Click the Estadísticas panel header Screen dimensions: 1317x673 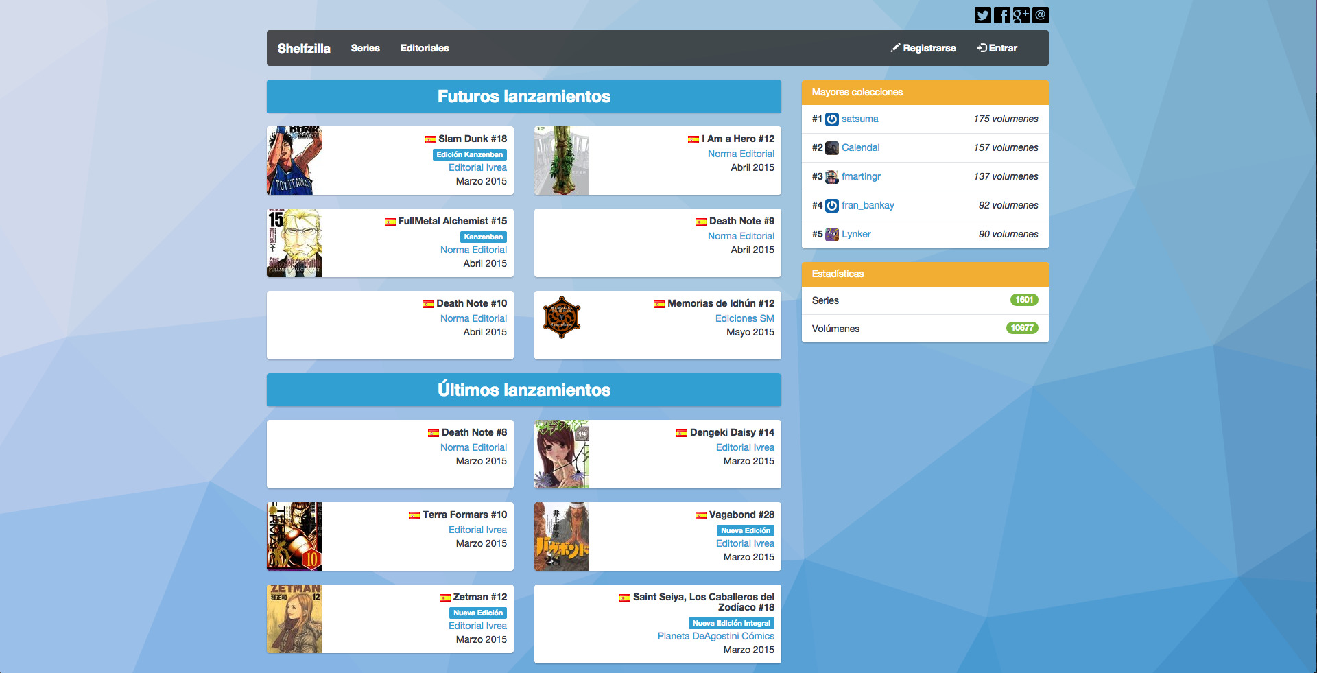[925, 274]
